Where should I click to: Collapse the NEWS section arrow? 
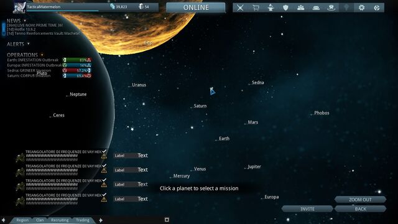point(25,21)
